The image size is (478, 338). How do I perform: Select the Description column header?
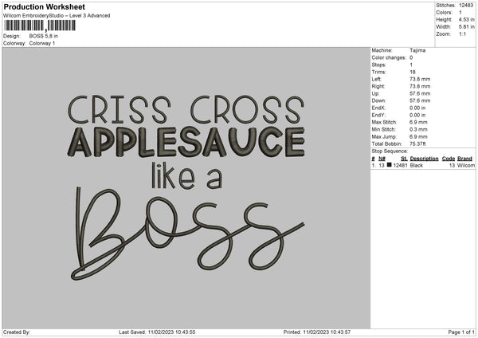424,159
